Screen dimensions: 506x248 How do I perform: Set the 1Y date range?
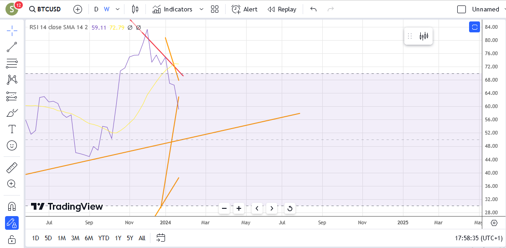(118, 238)
